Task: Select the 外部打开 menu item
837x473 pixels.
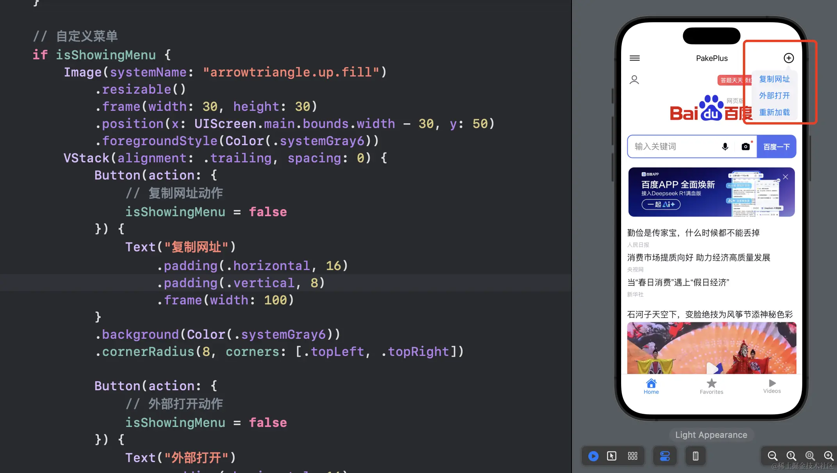Action: pyautogui.click(x=774, y=96)
